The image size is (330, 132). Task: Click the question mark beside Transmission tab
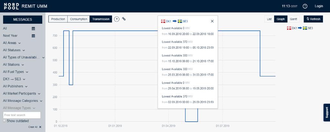coord(117,19)
